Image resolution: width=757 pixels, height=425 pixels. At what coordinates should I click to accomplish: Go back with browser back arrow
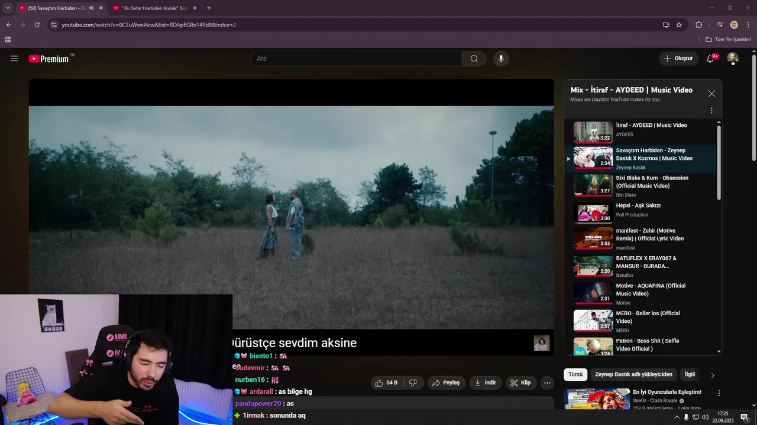click(8, 25)
